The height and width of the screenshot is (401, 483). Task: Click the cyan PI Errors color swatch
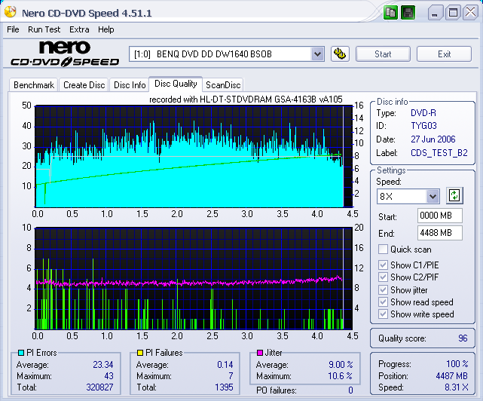click(x=20, y=353)
